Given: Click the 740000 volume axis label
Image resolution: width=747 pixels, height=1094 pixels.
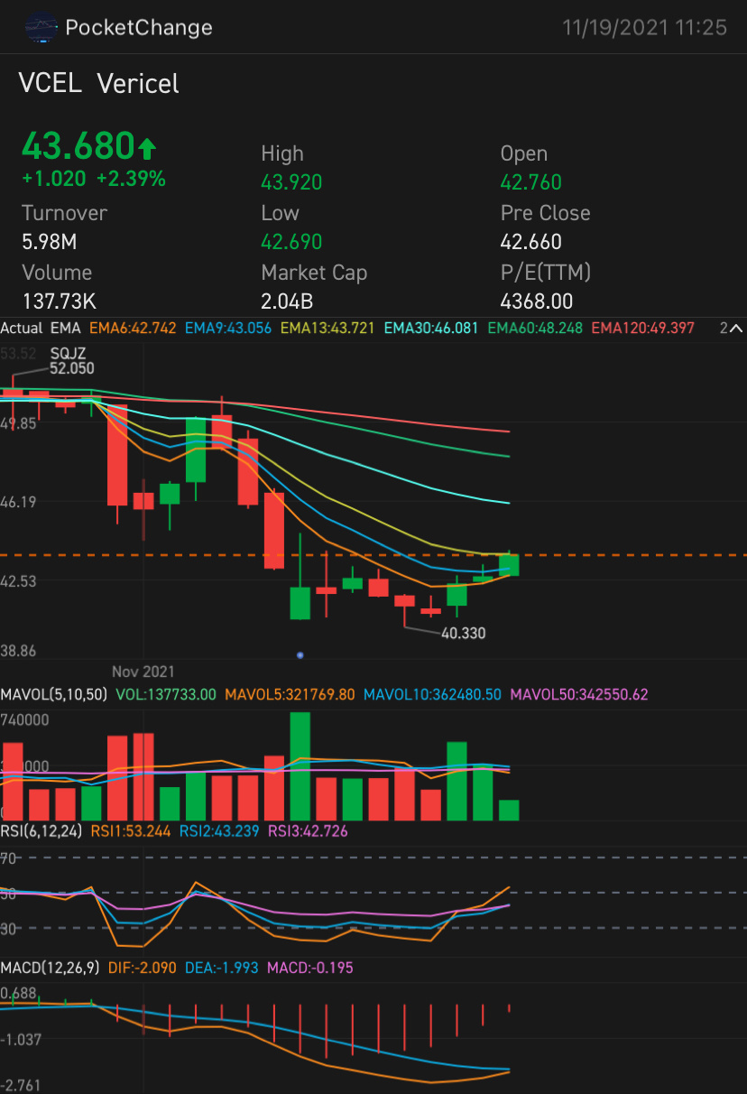Looking at the screenshot, I should [25, 720].
